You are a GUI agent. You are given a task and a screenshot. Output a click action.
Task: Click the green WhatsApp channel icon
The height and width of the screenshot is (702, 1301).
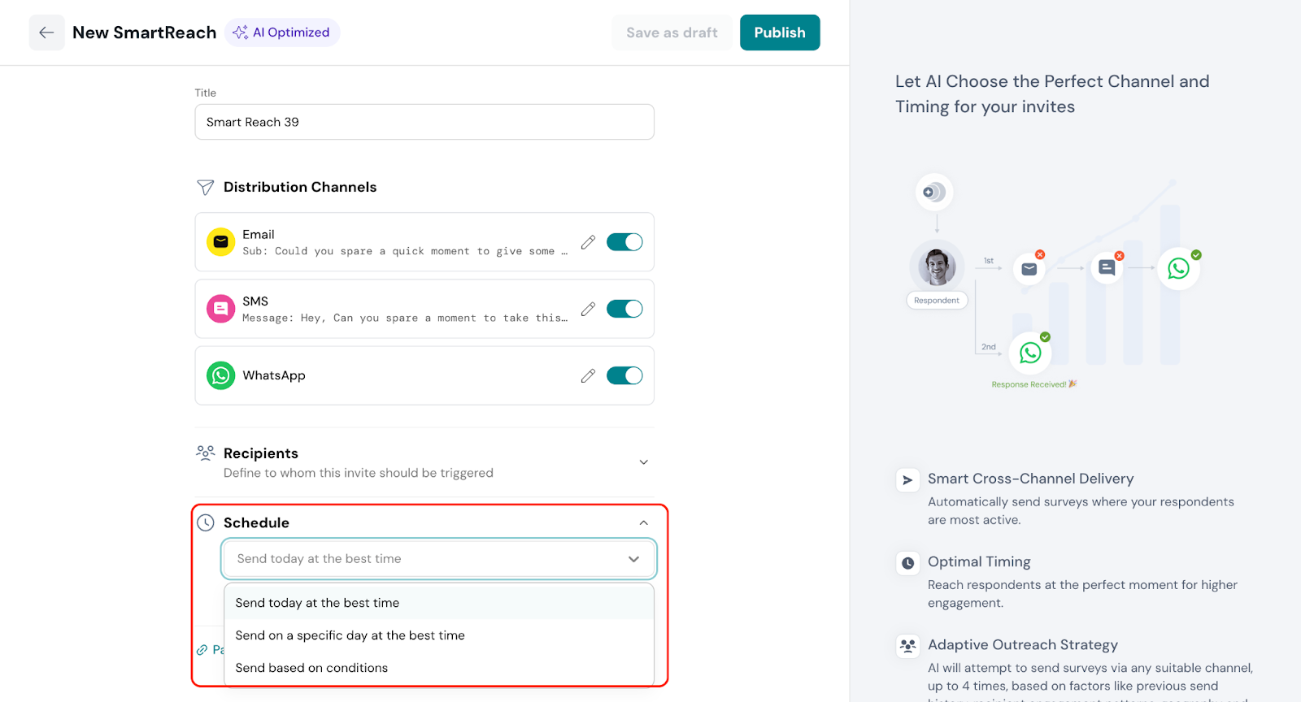click(220, 375)
